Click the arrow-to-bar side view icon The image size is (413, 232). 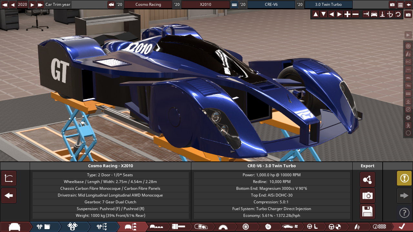366,14
